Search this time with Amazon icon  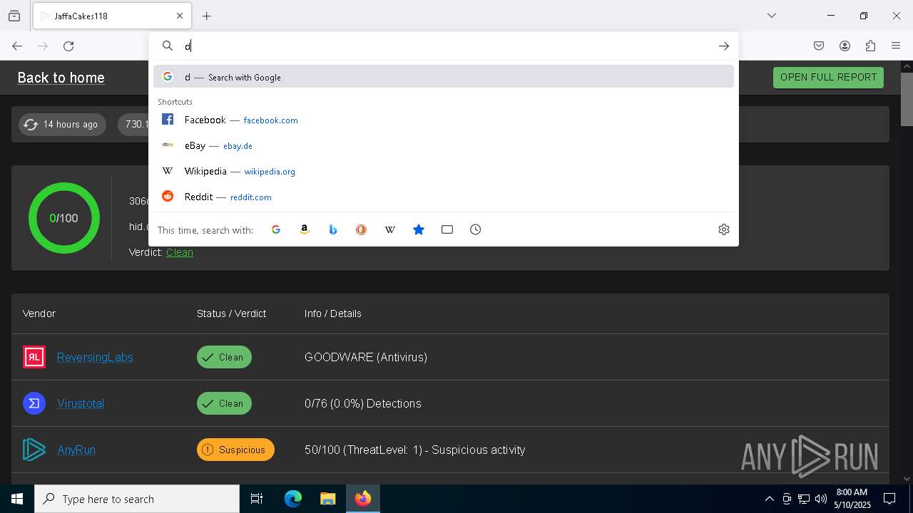tap(305, 229)
